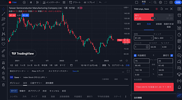
Task: Toggle 自動 auto scale
Action: pyautogui.click(x=128, y=65)
